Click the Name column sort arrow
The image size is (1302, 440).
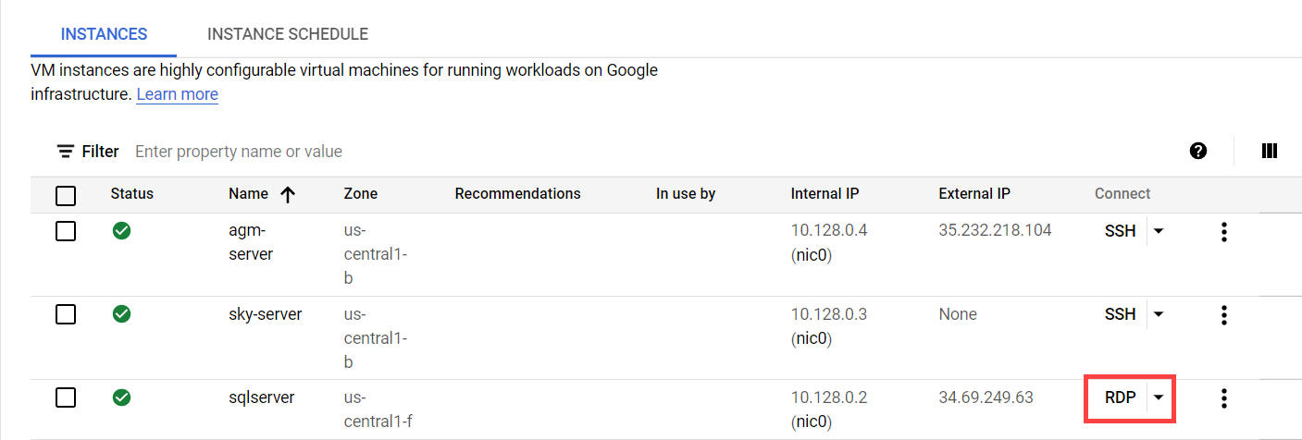click(x=288, y=194)
